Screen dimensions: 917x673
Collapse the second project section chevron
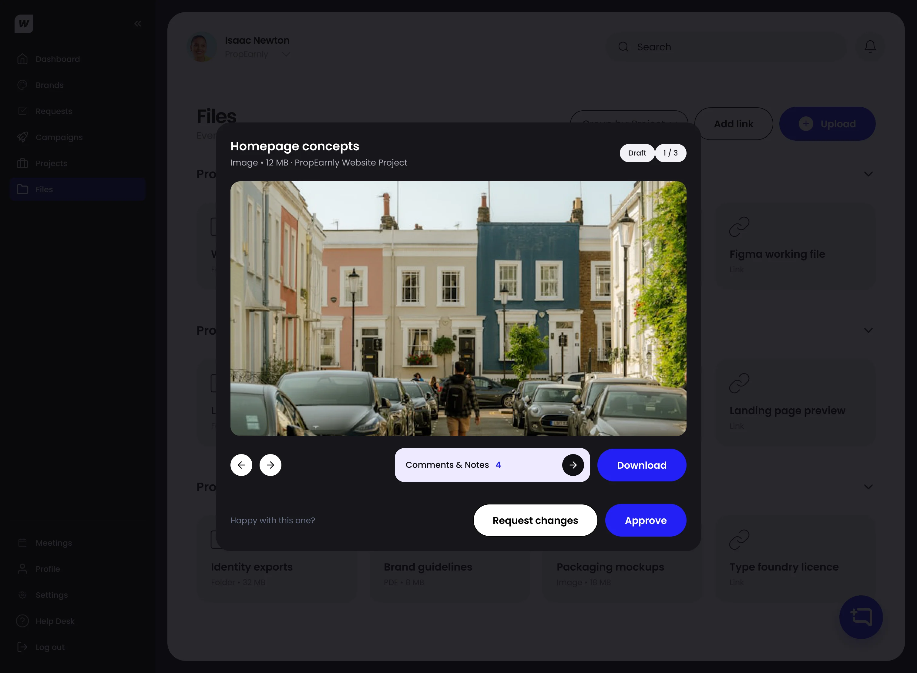click(868, 330)
